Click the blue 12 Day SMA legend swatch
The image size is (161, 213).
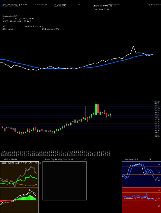click(3, 5)
